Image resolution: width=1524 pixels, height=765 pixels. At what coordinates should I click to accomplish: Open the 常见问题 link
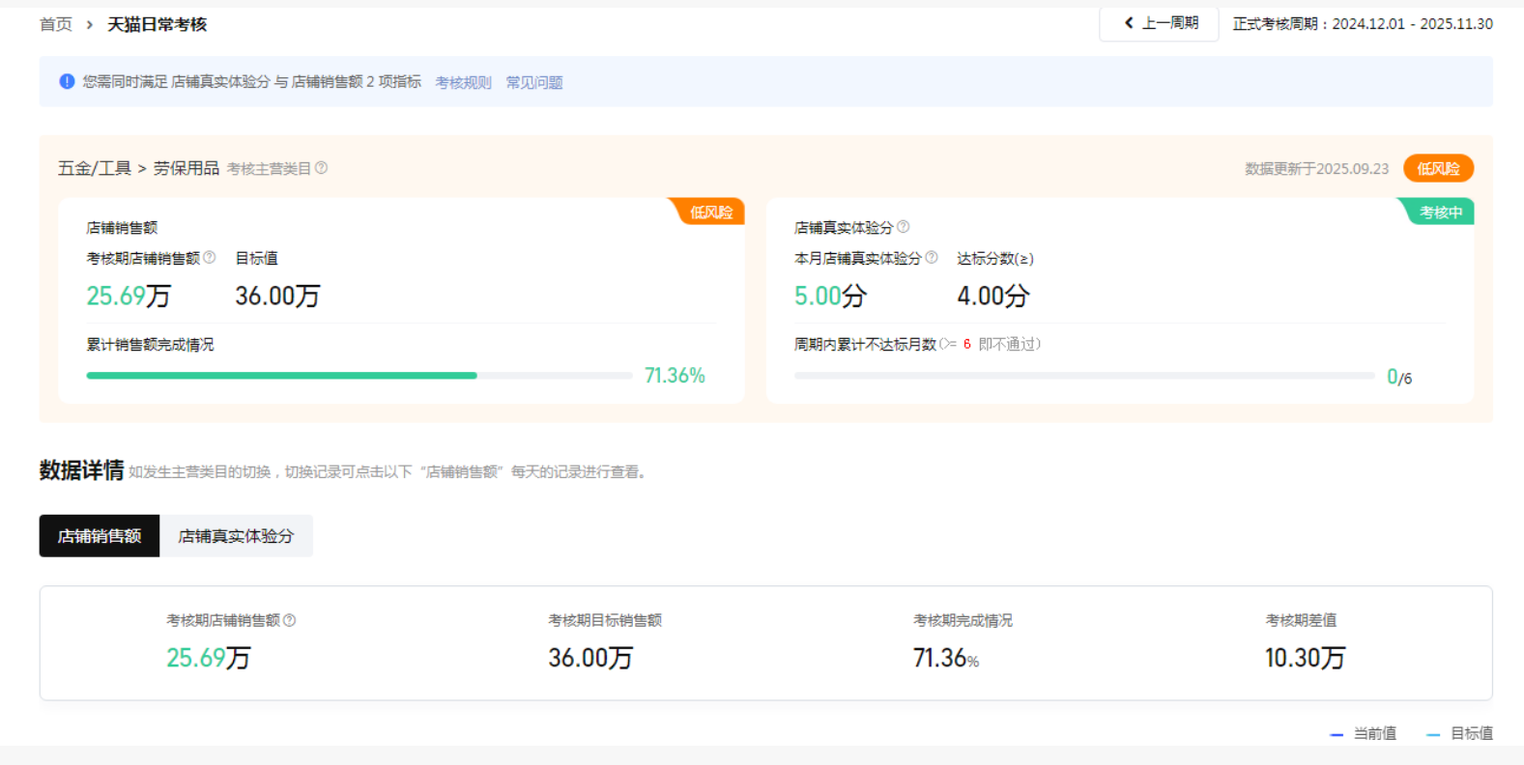[x=534, y=83]
